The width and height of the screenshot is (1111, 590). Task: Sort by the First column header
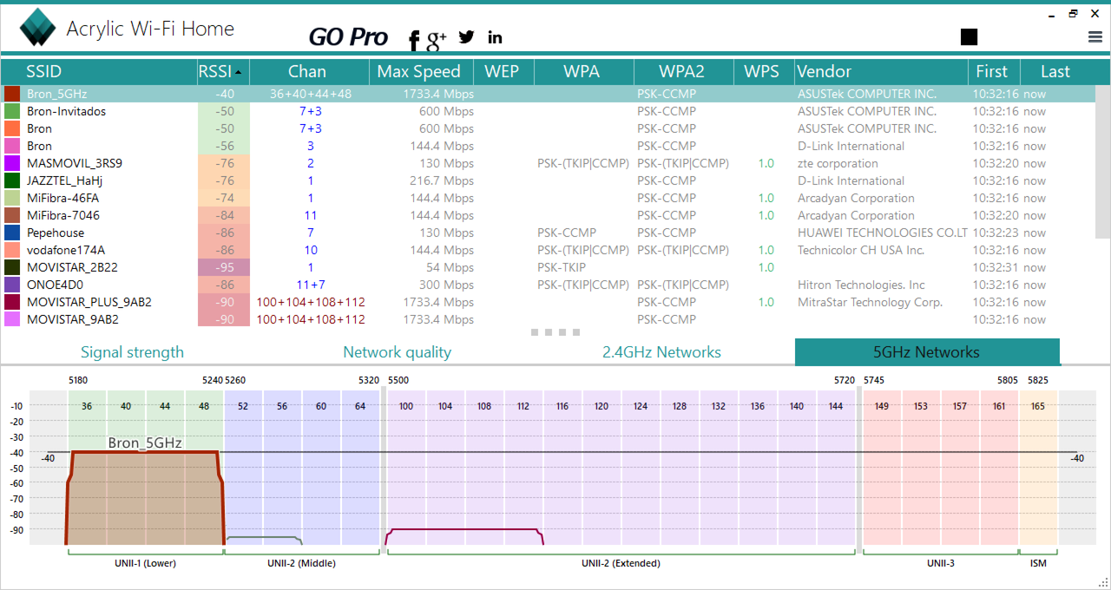tap(992, 71)
